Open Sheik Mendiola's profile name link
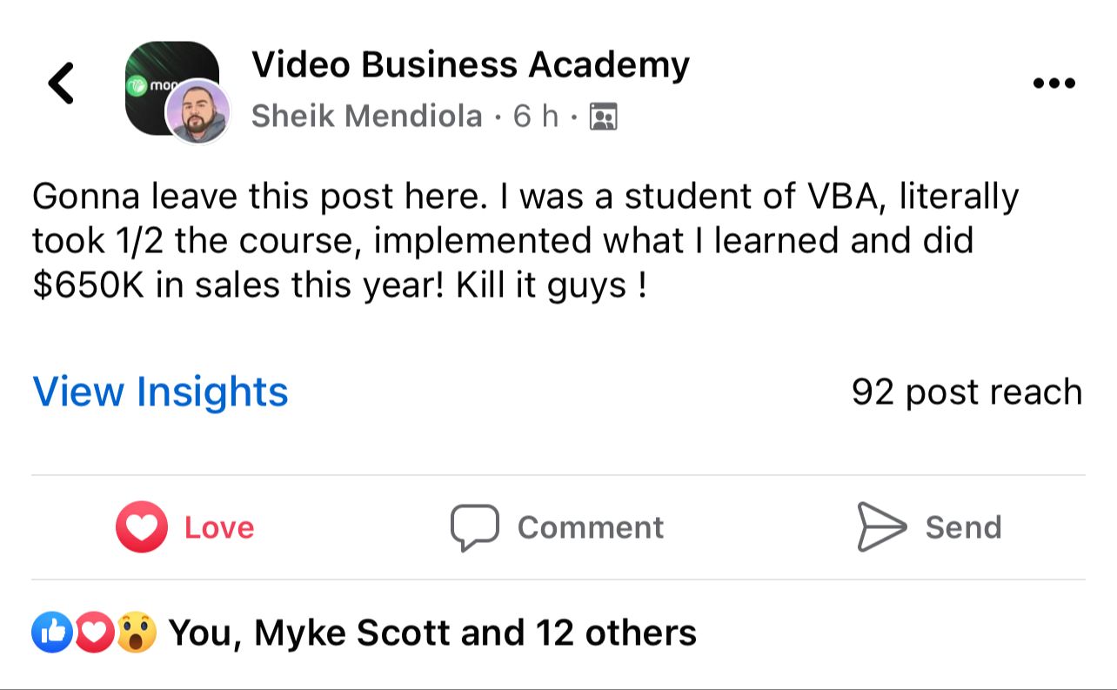 [366, 116]
